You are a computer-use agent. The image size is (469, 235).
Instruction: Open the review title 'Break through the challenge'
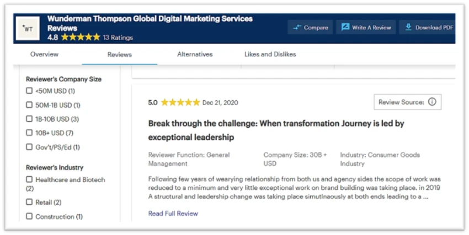pos(276,130)
